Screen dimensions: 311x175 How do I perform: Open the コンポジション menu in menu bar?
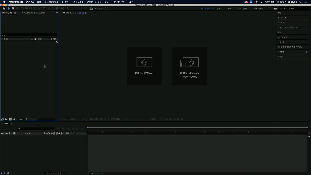coord(52,2)
